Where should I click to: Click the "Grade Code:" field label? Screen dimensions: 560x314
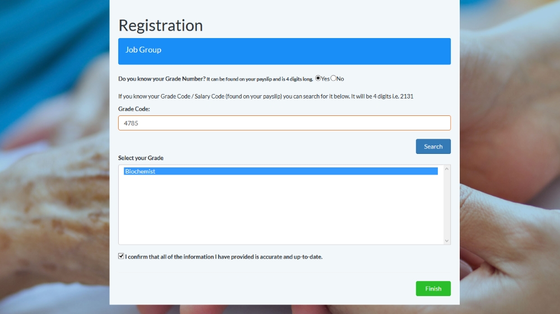click(x=134, y=109)
